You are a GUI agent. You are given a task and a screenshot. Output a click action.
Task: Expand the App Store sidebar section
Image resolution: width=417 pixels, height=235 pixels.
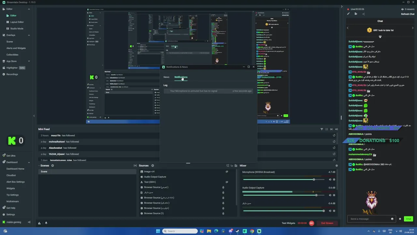(x=29, y=61)
